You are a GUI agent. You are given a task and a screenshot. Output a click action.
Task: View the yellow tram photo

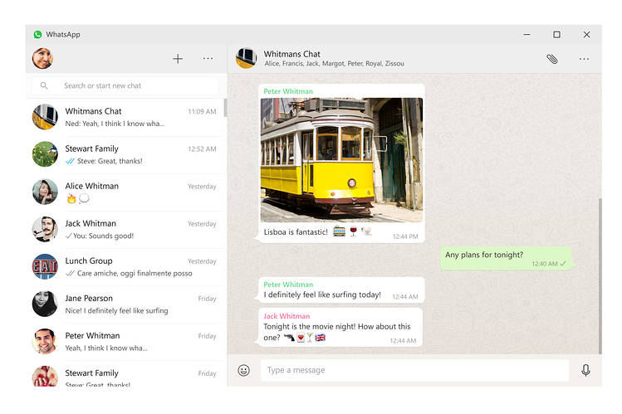coord(341,159)
